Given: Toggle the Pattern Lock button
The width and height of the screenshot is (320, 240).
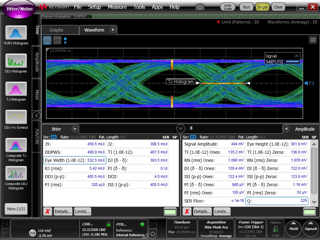Looking at the screenshot, I should pos(275,228).
